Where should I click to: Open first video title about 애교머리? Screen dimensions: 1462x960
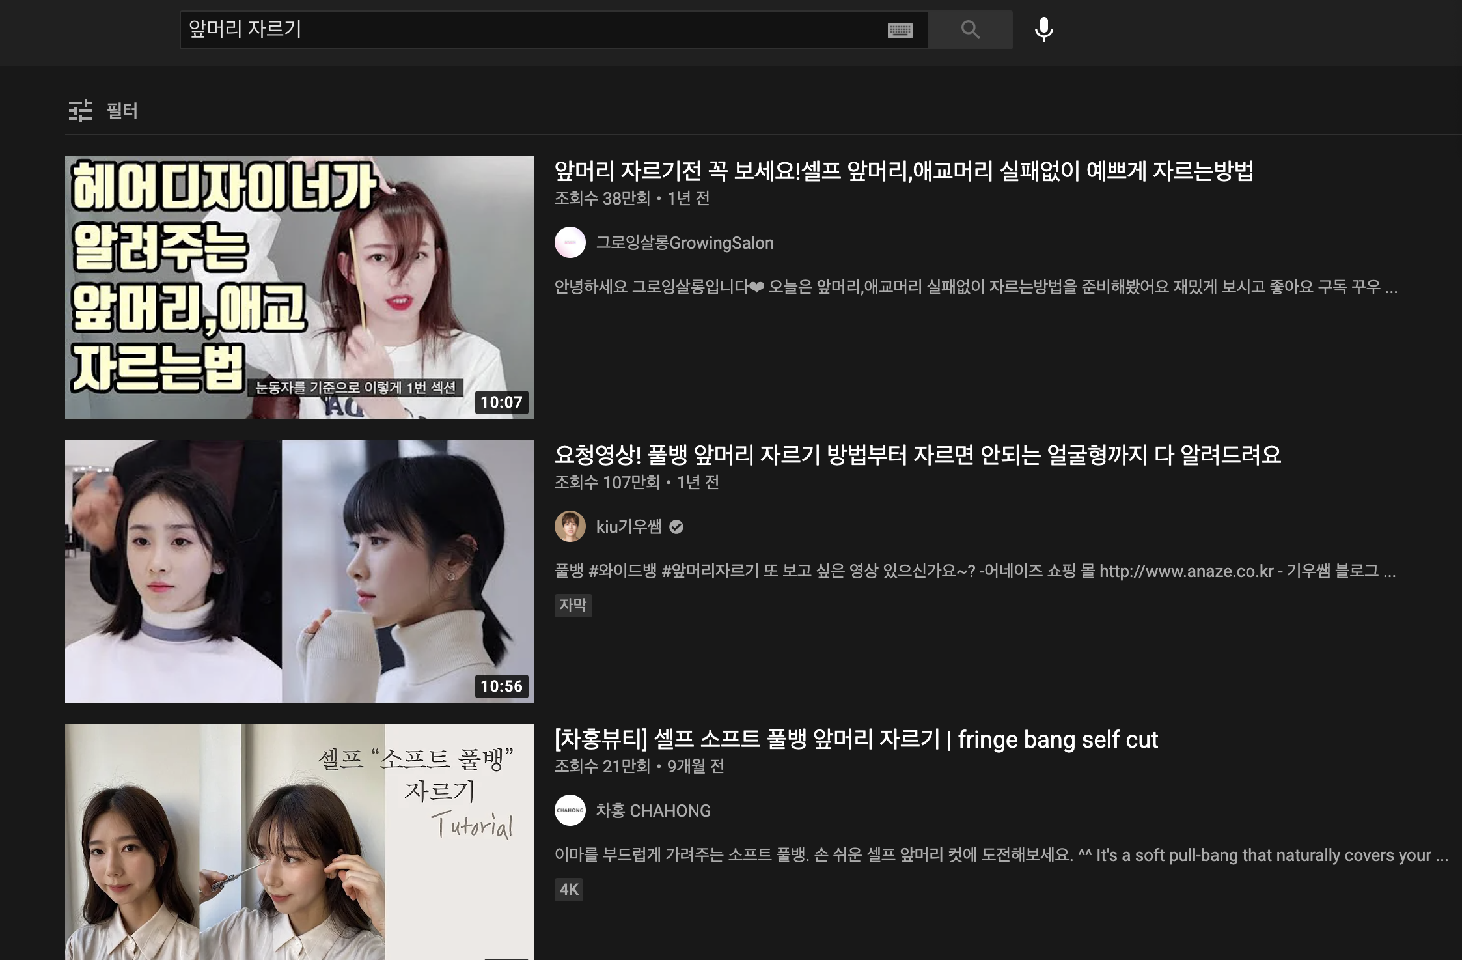(903, 171)
